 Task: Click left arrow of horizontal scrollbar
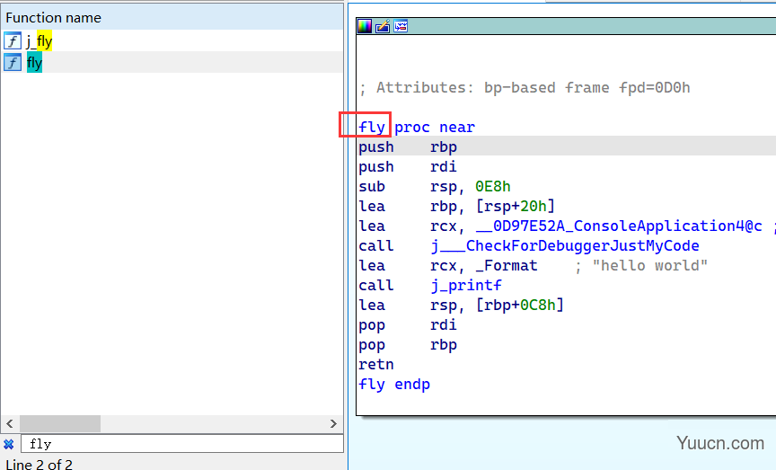pos(9,423)
